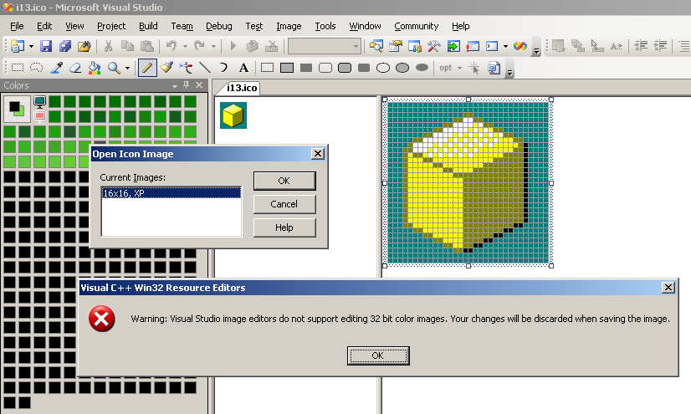
Task: Select the Rectangle Selection tool
Action: coord(18,68)
